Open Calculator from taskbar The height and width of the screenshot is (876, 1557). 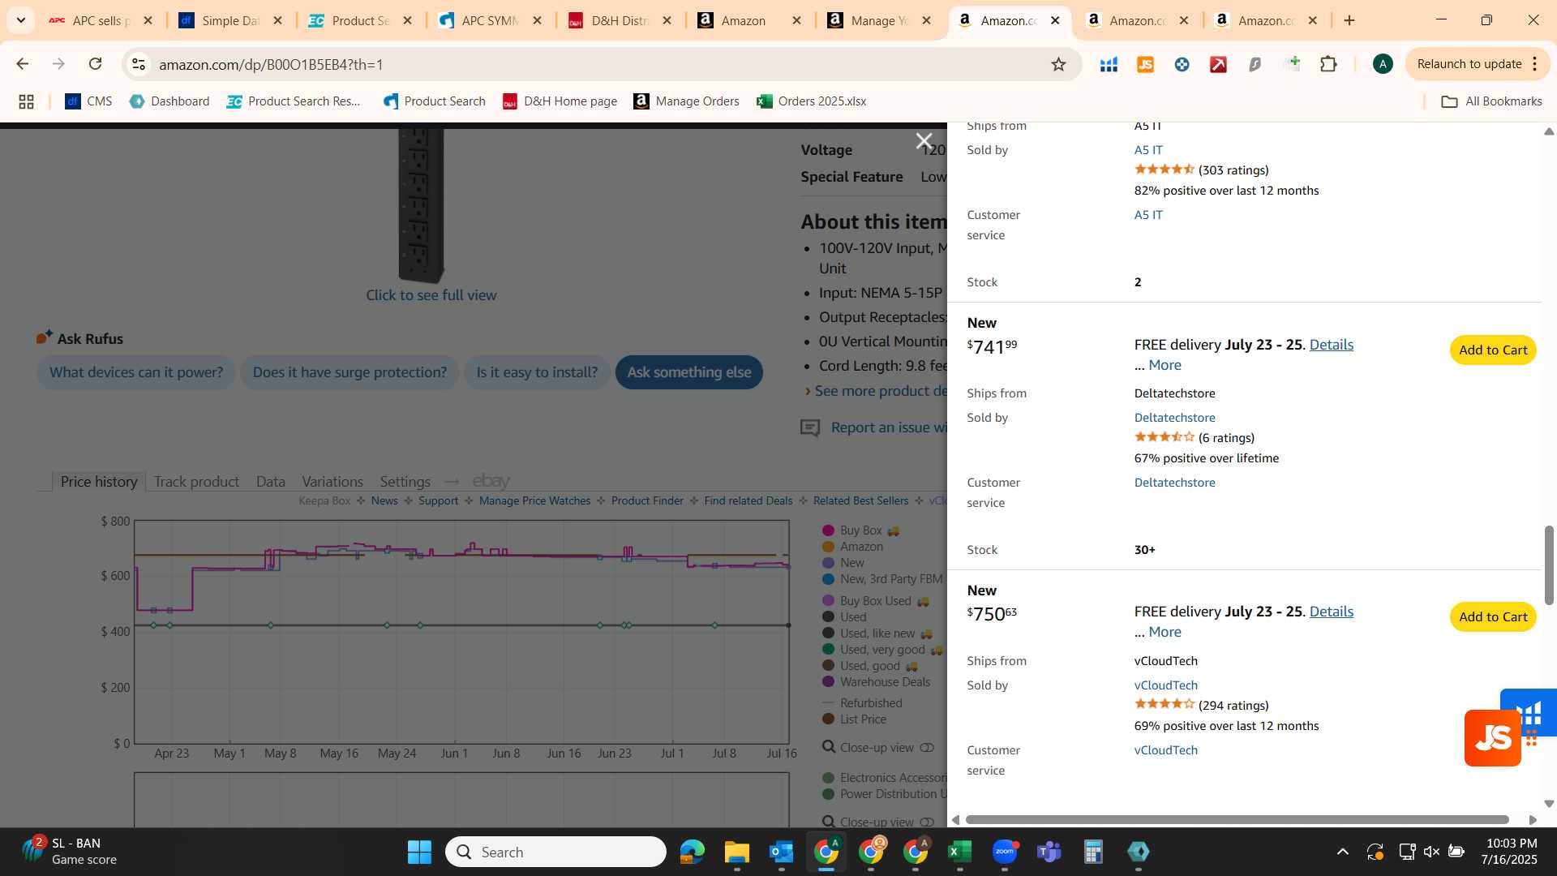pos(1093,852)
